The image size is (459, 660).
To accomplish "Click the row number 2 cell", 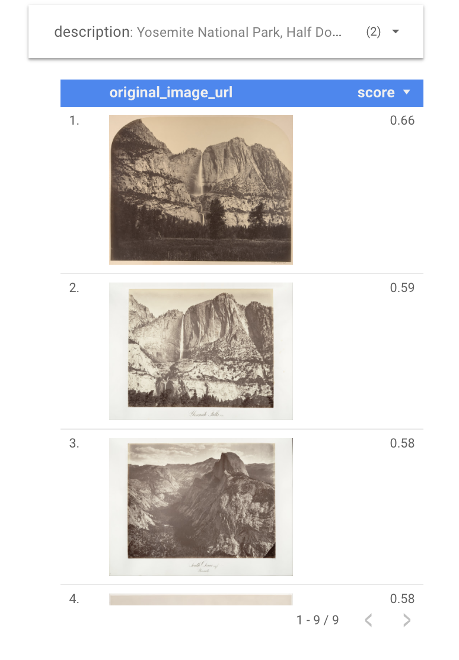I will click(74, 287).
